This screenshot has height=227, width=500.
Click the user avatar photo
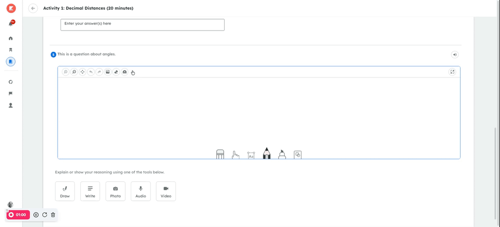pyautogui.click(x=10, y=204)
